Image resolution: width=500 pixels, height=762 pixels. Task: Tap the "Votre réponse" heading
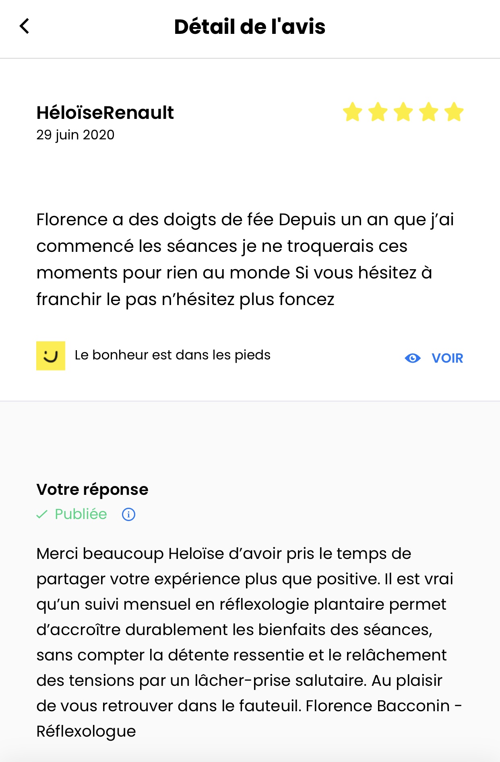pos(92,490)
